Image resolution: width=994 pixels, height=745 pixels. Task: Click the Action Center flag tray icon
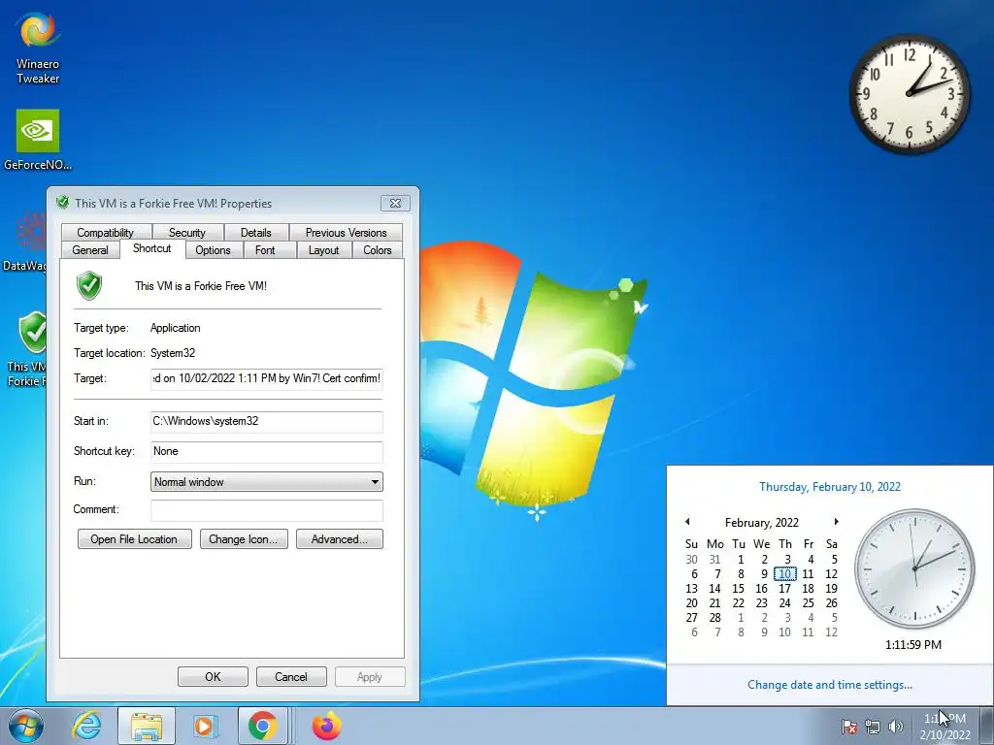click(x=849, y=727)
